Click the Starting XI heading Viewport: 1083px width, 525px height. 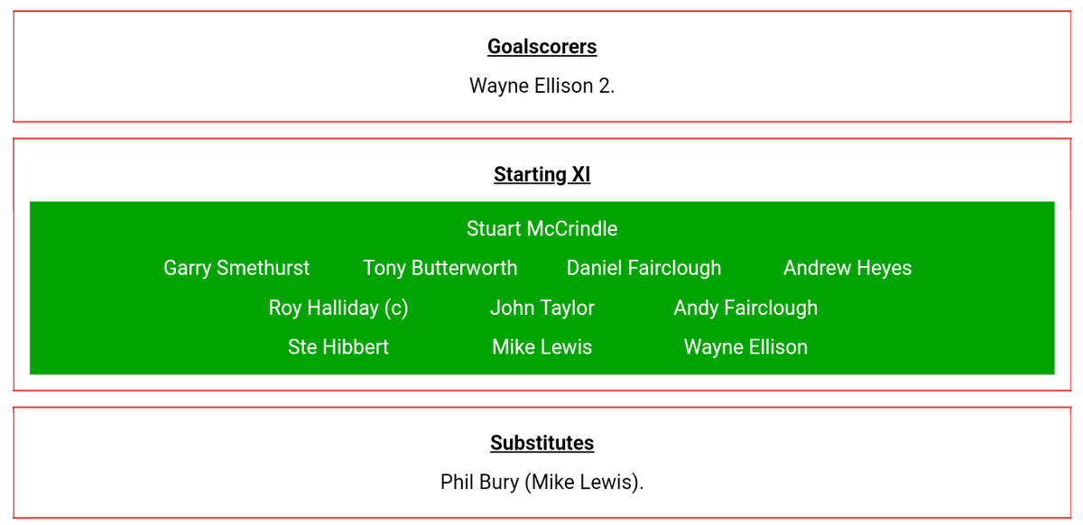tap(541, 174)
